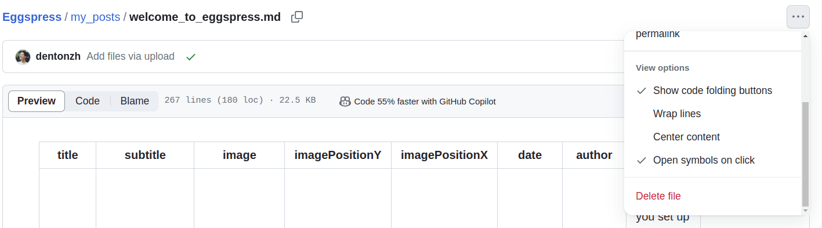
Task: Open dentonzh username link
Action: [x=58, y=56]
